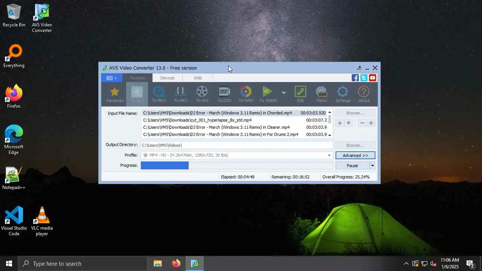This screenshot has height=271, width=482.
Task: Pause the conversion
Action: (x=352, y=166)
